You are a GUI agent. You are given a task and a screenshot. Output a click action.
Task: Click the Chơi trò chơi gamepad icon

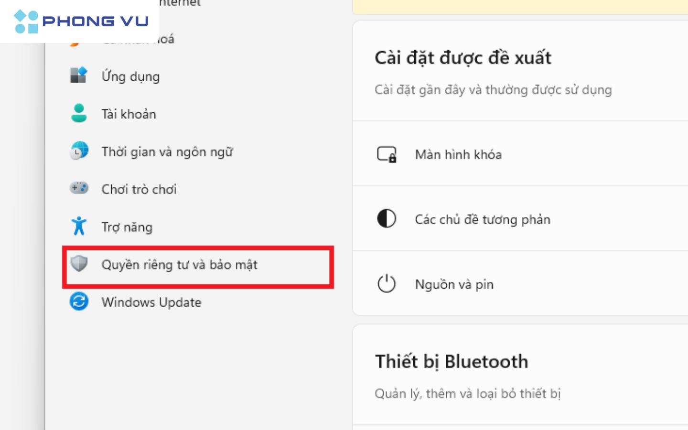tap(79, 188)
